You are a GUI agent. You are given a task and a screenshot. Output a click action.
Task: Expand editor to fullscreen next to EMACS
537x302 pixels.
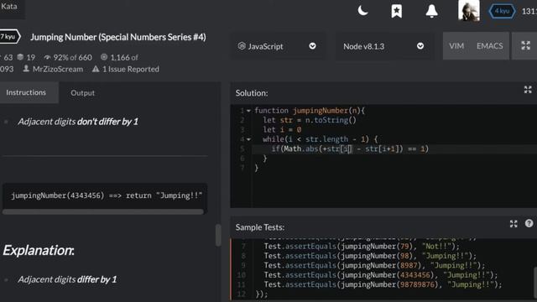(x=526, y=45)
